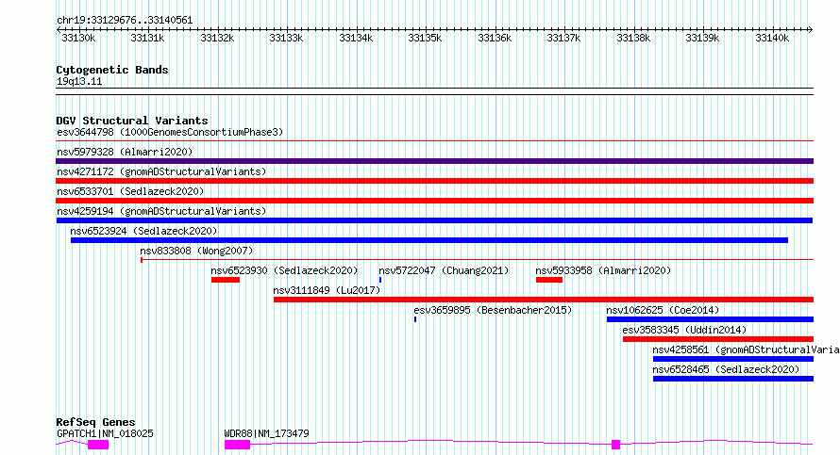The height and width of the screenshot is (455, 840).
Task: Open the nsv5933958 (Almarri2020) label
Action: [x=603, y=270]
